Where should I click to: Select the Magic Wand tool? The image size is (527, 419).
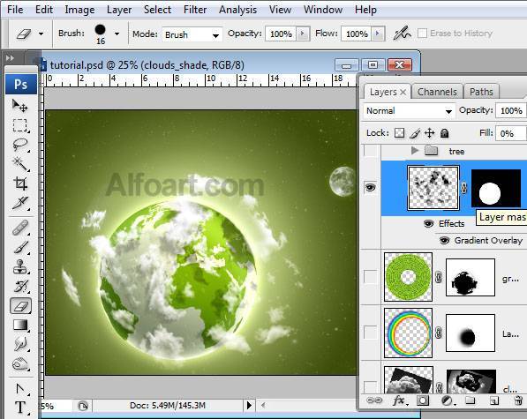(19, 164)
